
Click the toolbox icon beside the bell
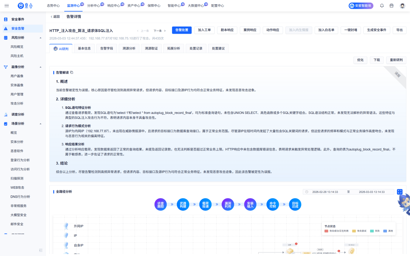(x=392, y=6)
